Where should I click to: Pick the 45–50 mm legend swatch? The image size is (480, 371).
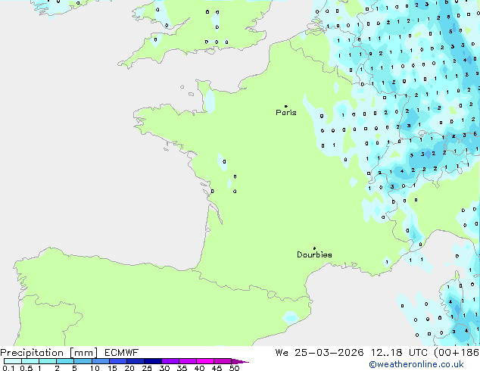coord(223,361)
